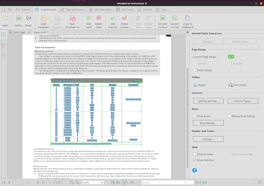Switch to the Edit Document tab
Image resolution: width=264 pixels, height=186 pixels.
(100, 9)
